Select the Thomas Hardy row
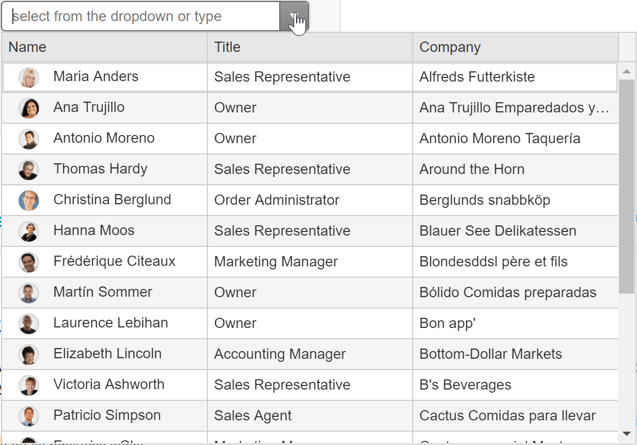Image resolution: width=637 pixels, height=445 pixels. click(310, 169)
